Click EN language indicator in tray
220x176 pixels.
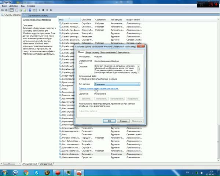(187, 172)
